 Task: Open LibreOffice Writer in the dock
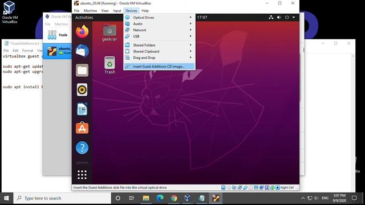point(82,109)
